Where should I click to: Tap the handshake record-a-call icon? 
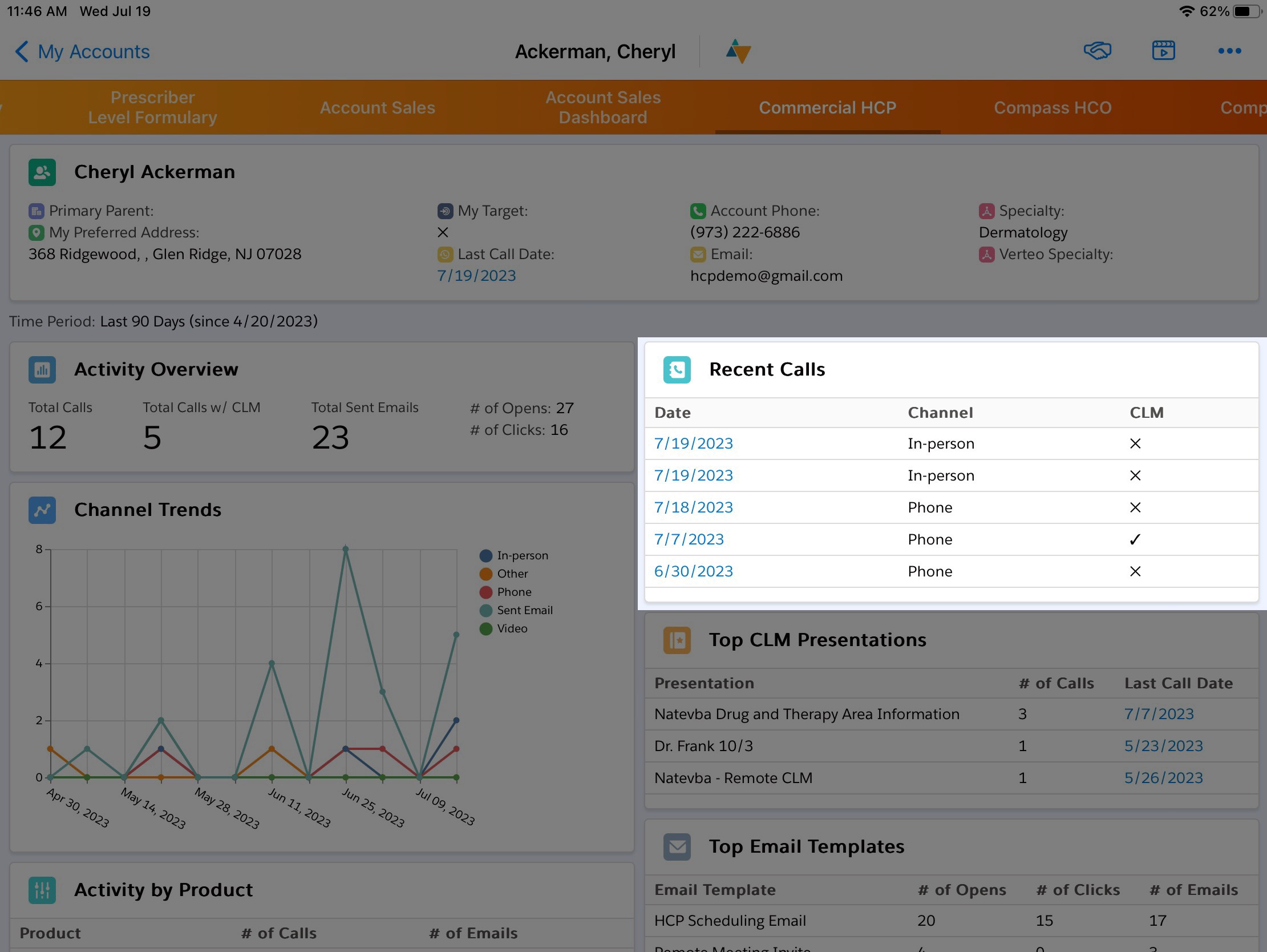(1097, 51)
